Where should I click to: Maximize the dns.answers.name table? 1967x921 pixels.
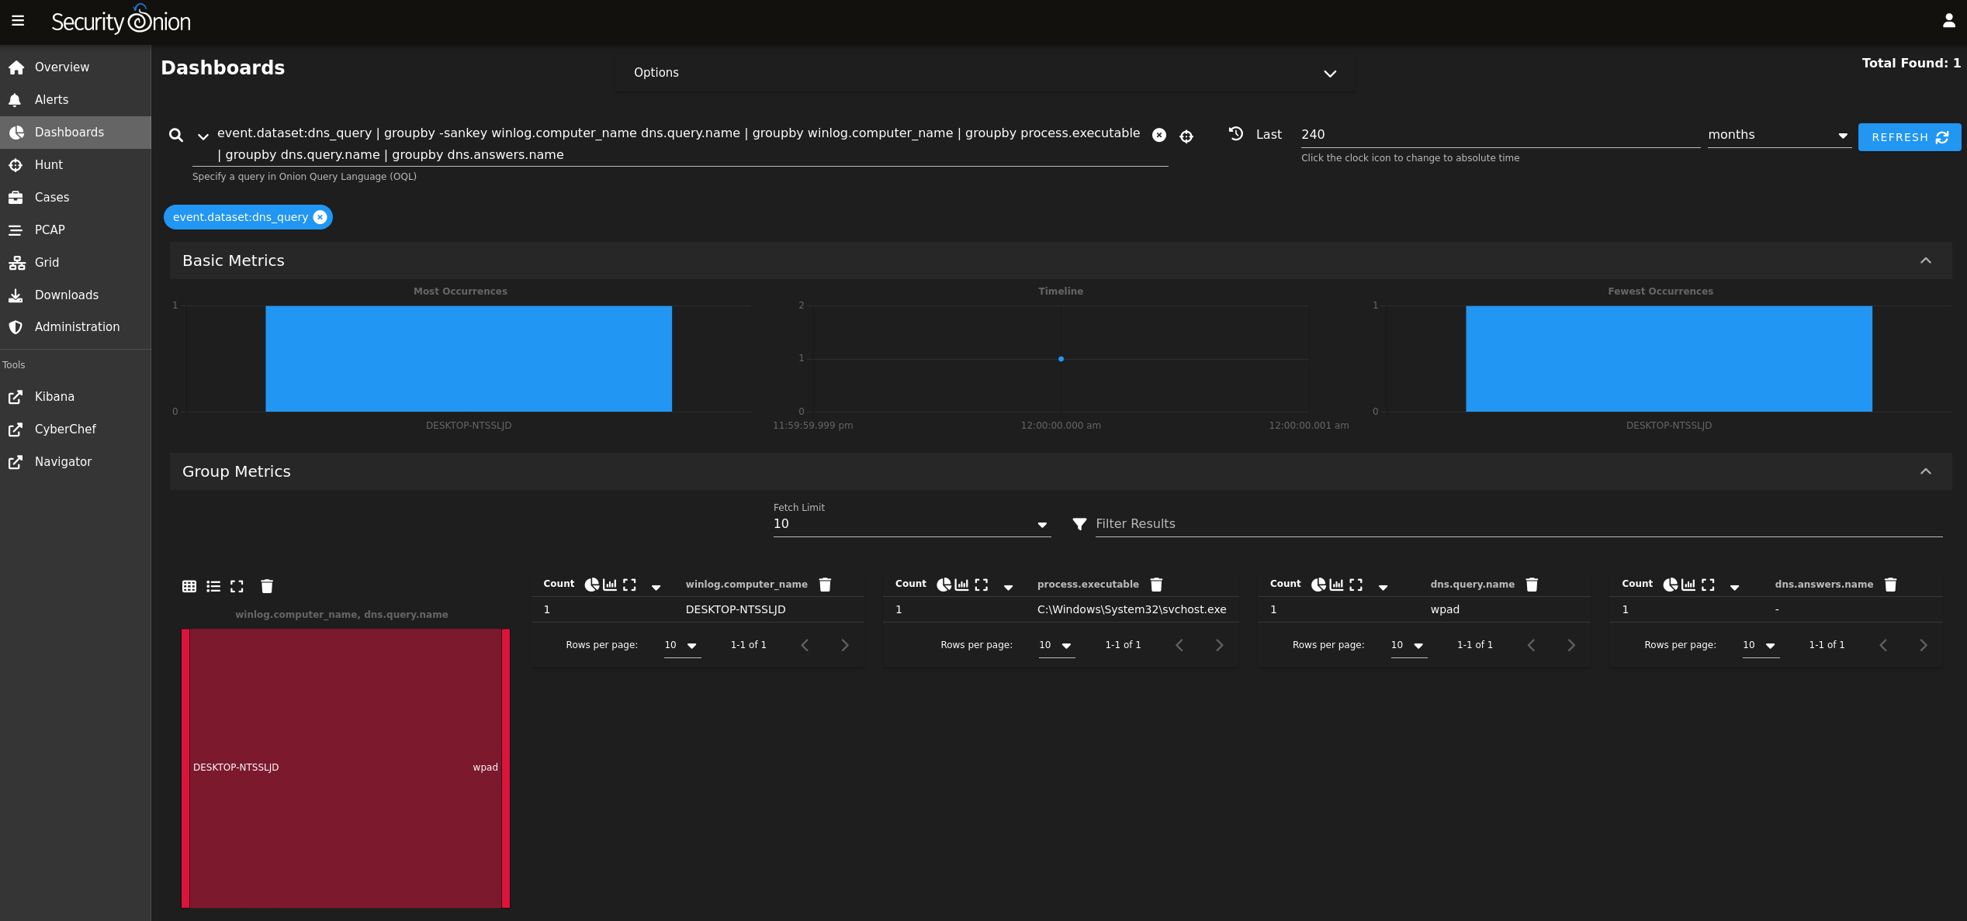pos(1706,585)
